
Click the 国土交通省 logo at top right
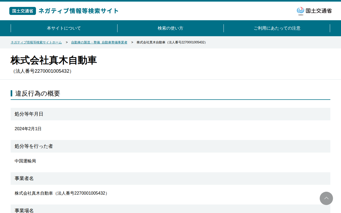point(314,11)
